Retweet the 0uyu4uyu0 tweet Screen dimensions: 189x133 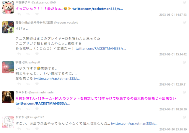click(28, 84)
